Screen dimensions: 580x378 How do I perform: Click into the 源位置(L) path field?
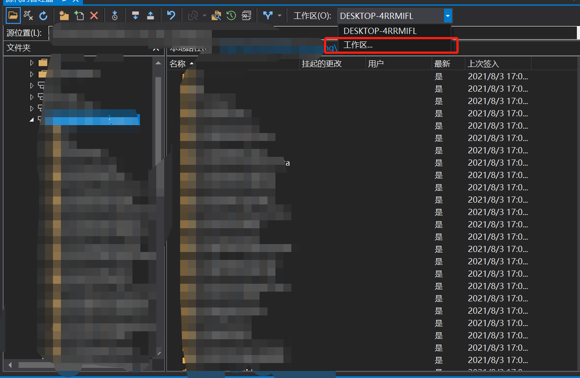[312, 33]
